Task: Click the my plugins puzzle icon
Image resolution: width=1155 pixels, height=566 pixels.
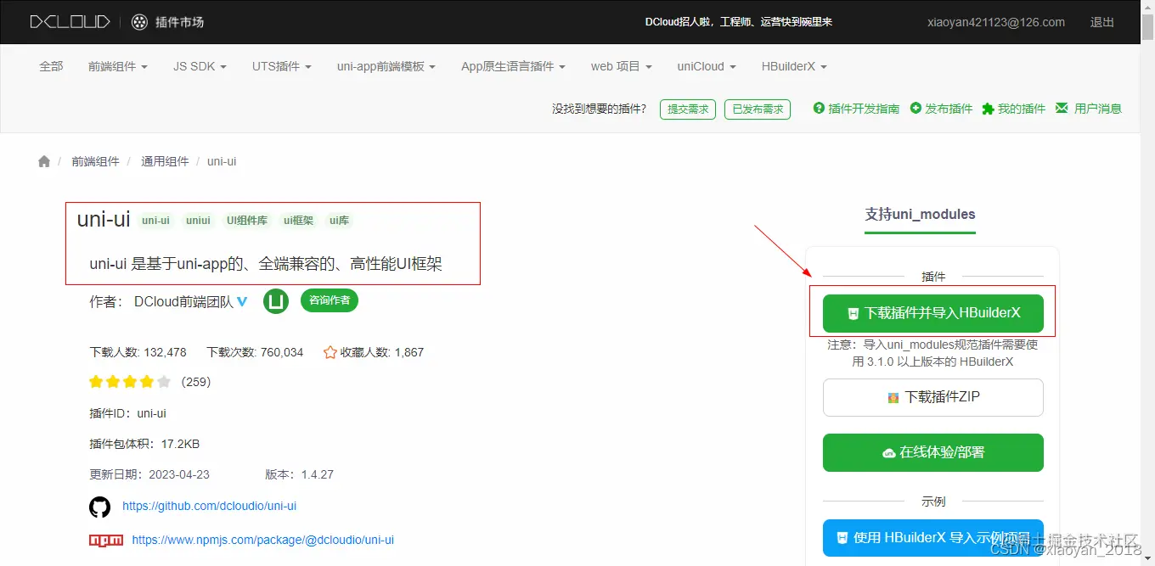Action: coord(988,109)
